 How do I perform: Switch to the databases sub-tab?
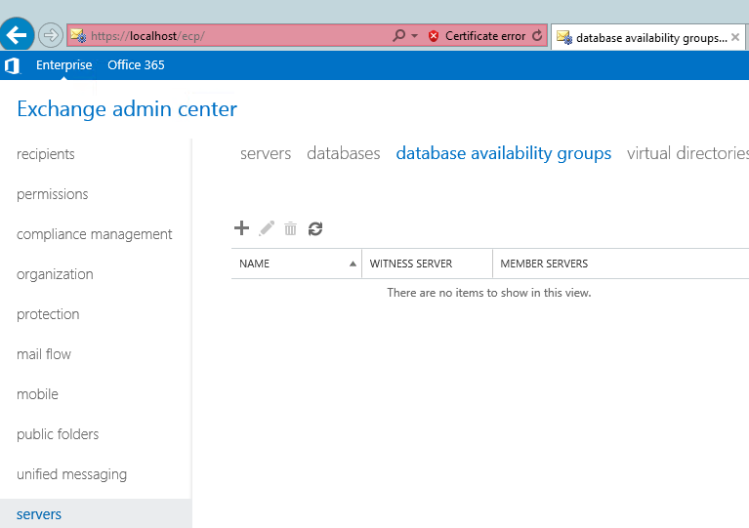point(344,153)
